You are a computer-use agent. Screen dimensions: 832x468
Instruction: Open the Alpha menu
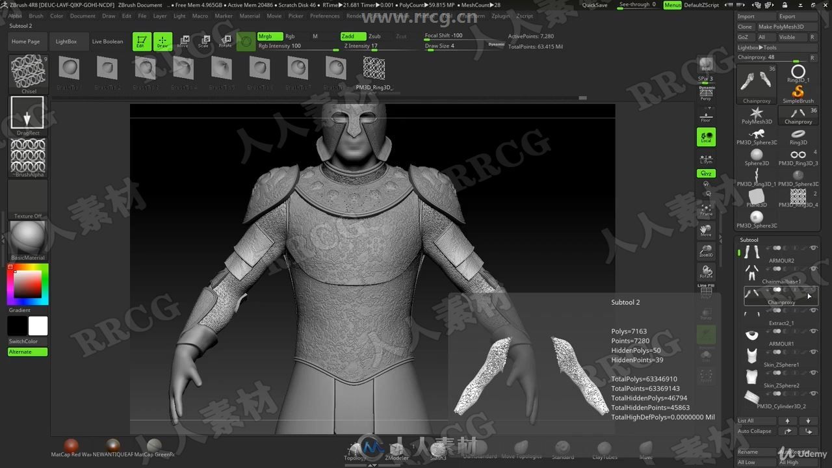15,16
